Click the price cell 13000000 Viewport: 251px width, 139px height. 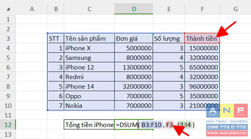point(134,67)
